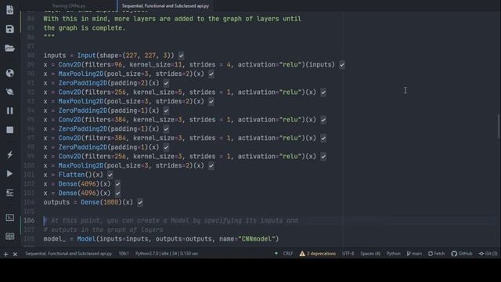Open the folder icon in the sidebar
Screen dimensions: 501x282
[x=9, y=48]
